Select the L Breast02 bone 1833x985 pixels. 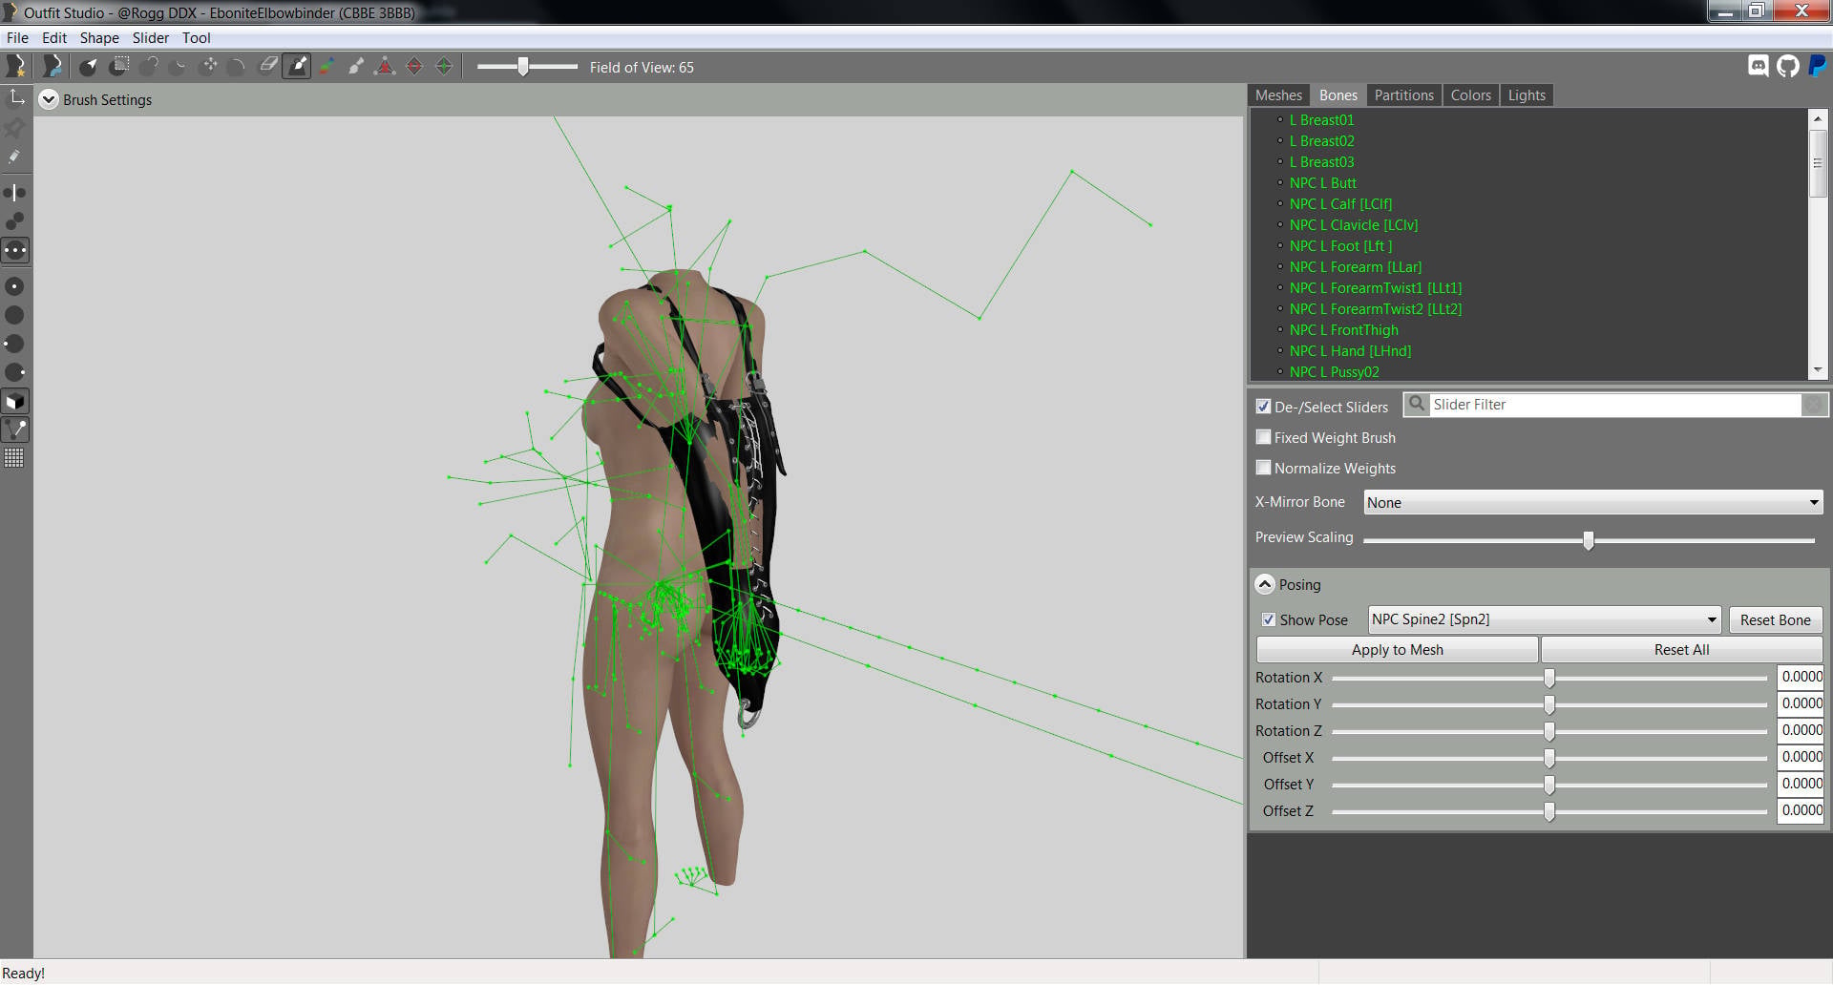[x=1321, y=141]
